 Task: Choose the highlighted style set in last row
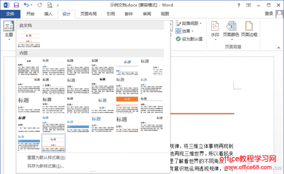53,143
